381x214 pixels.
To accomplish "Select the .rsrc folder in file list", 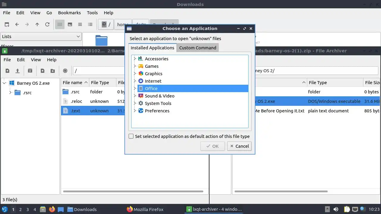I will tap(93, 92).
